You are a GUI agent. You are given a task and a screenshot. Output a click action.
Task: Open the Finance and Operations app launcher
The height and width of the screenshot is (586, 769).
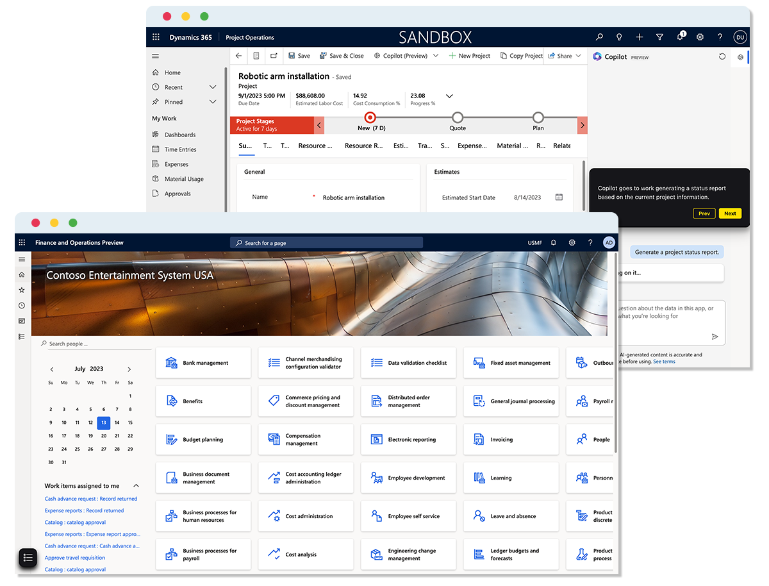coord(22,242)
